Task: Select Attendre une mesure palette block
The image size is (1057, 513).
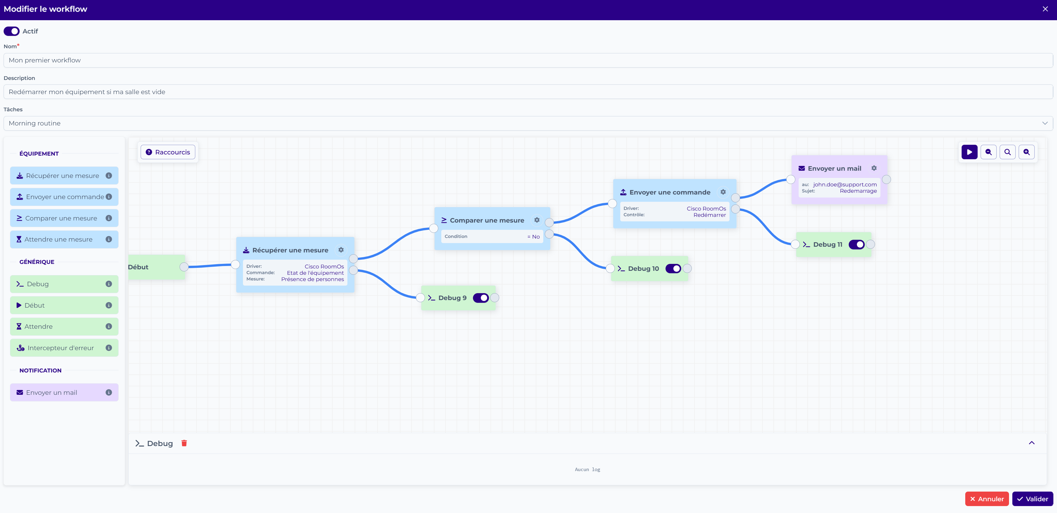Action: click(x=64, y=239)
